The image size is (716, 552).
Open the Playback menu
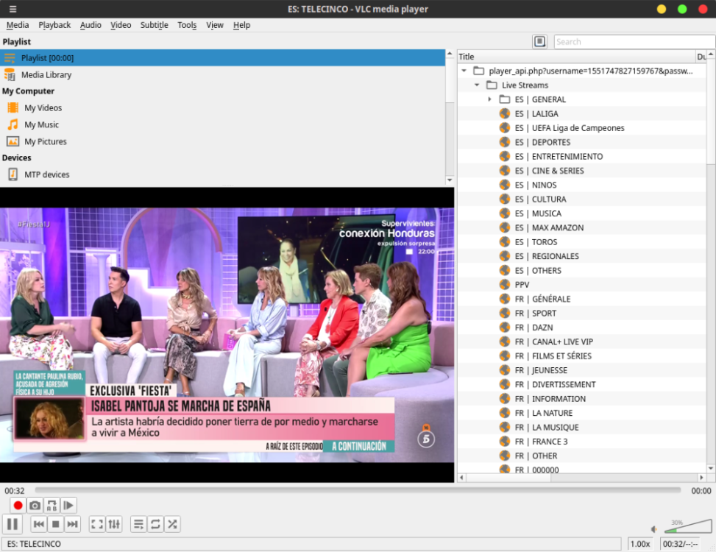pos(54,25)
